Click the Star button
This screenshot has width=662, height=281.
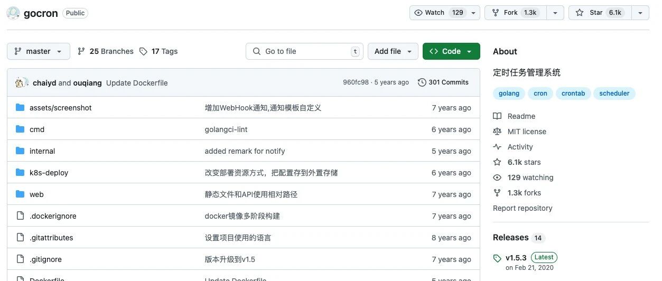tap(599, 13)
